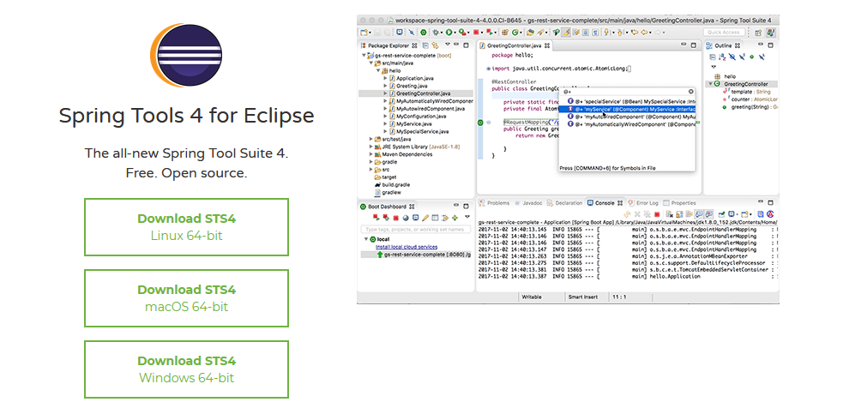Image resolution: width=855 pixels, height=414 pixels.
Task: Select the GreetingController.java editor tab
Action: click(515, 45)
